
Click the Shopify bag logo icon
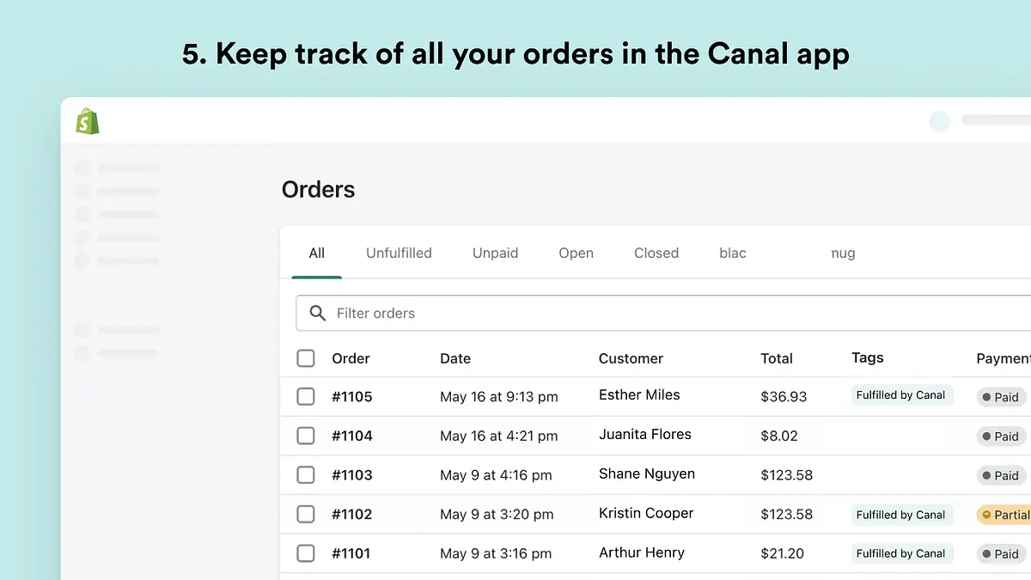(x=87, y=121)
